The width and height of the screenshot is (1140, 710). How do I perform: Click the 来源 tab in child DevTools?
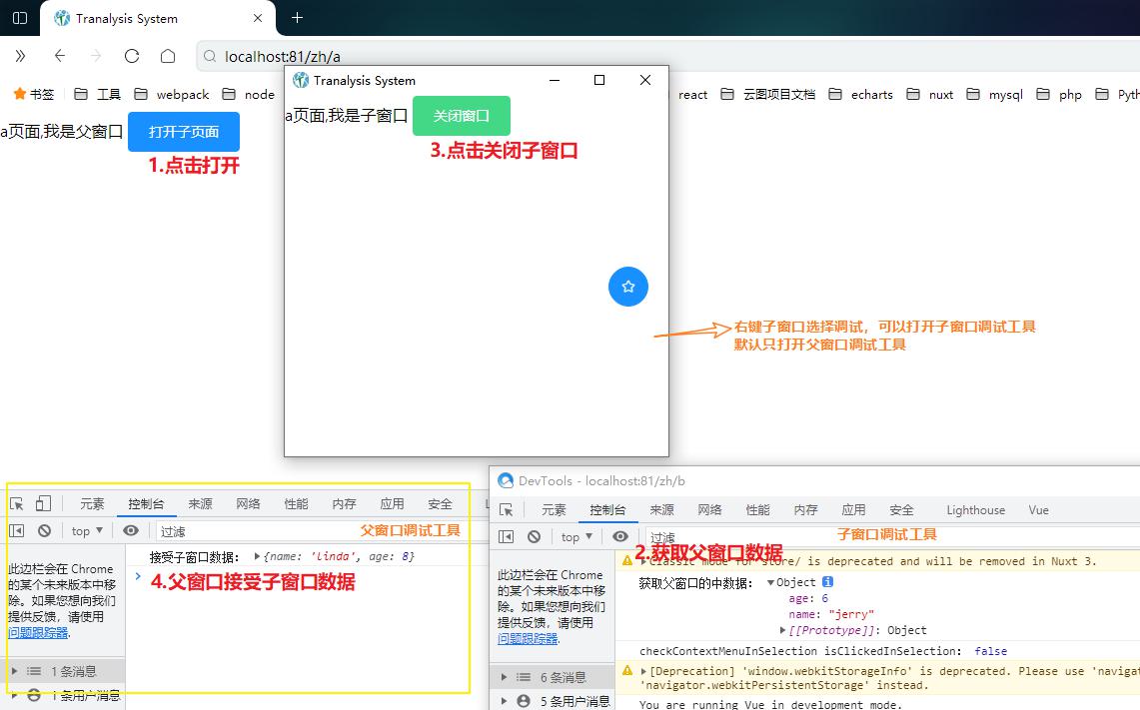(x=661, y=509)
